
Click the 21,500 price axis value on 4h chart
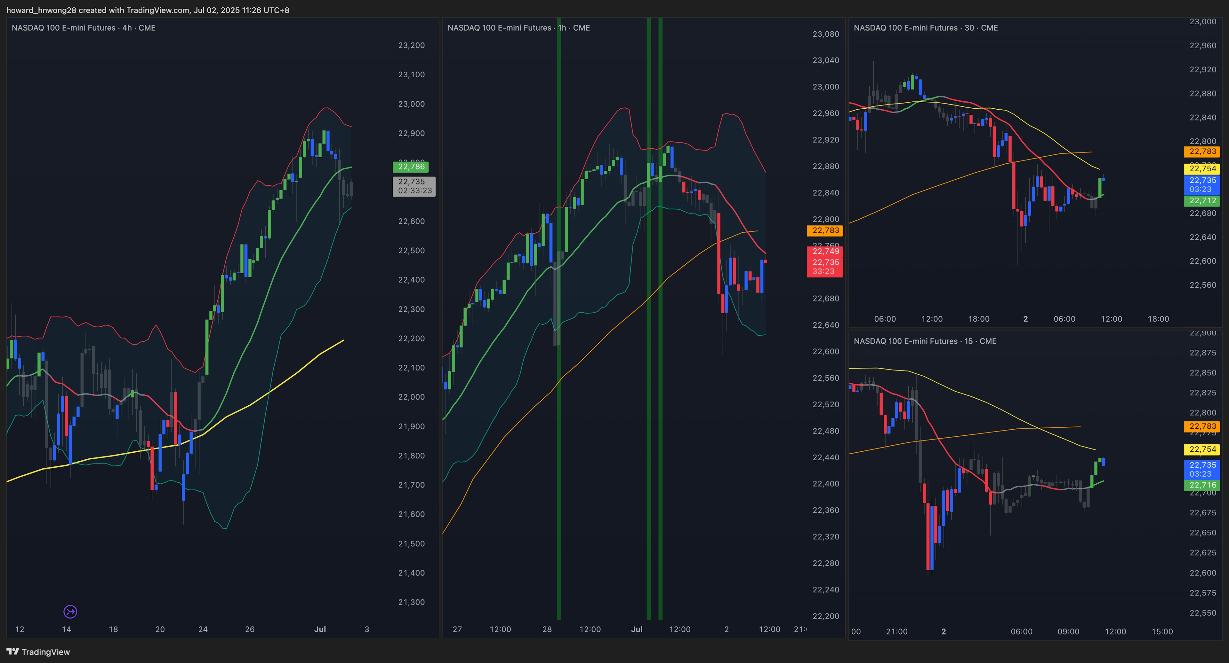pos(411,544)
